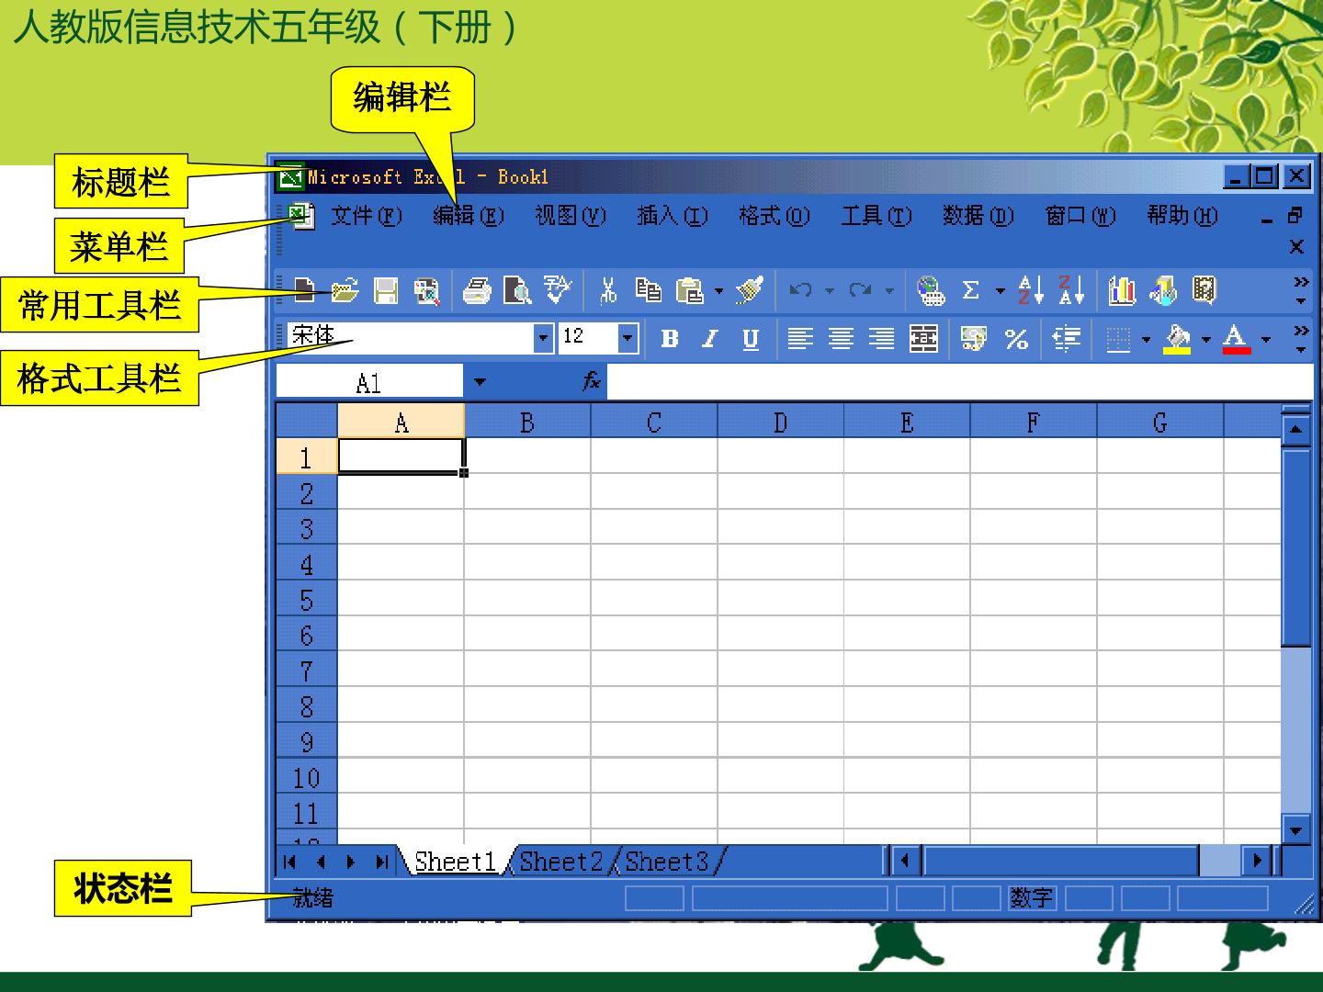Viewport: 1323px width, 992px height.
Task: Click the fx insert function button
Action: 592,380
